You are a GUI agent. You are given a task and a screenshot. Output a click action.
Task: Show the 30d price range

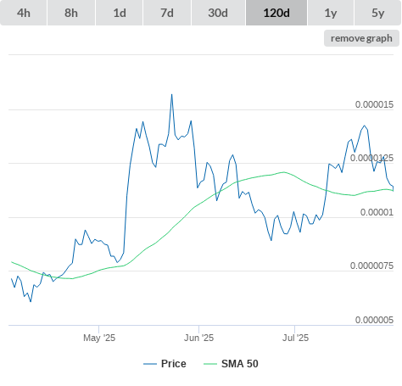click(218, 13)
